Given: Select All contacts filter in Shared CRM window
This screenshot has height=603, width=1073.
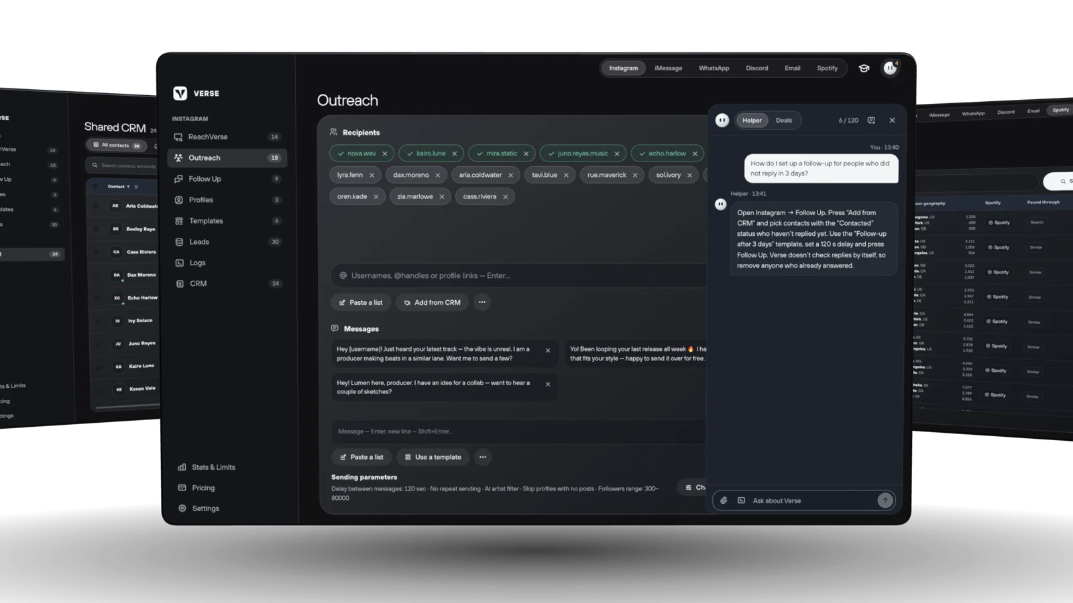Looking at the screenshot, I should [117, 145].
